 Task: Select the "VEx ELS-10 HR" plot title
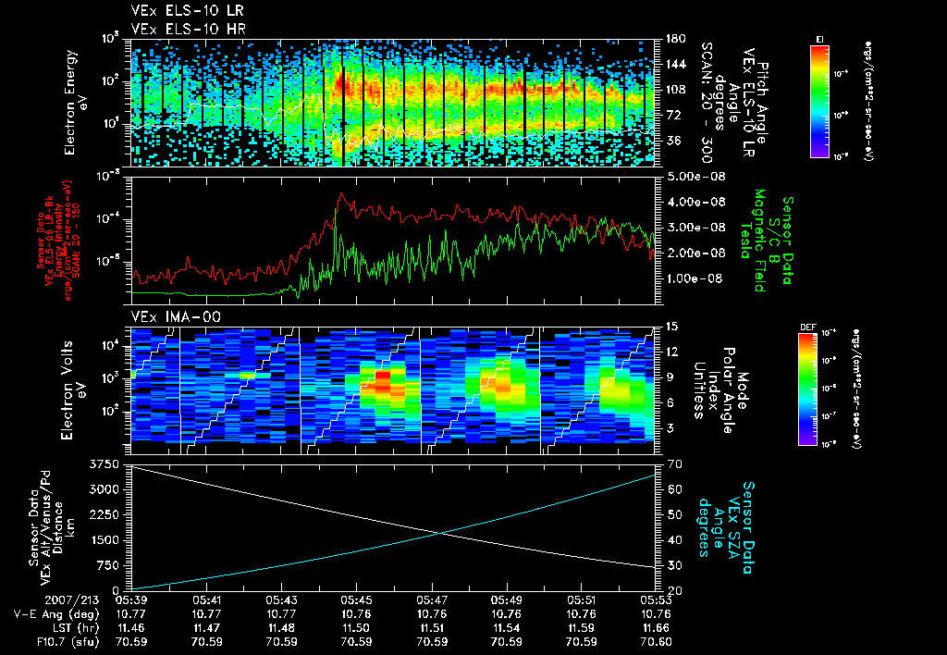pos(189,29)
